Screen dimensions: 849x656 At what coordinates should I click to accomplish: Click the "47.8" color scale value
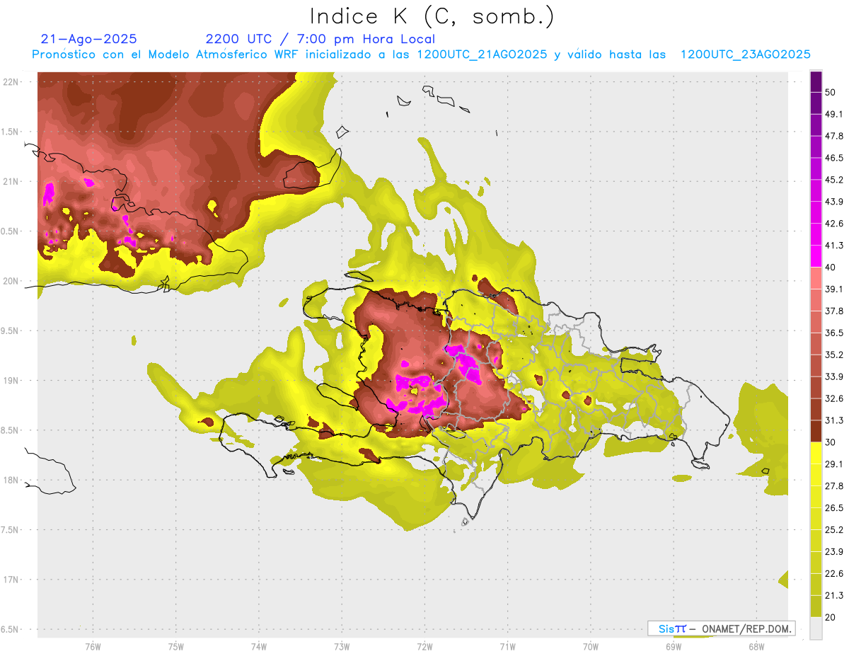[x=835, y=137]
